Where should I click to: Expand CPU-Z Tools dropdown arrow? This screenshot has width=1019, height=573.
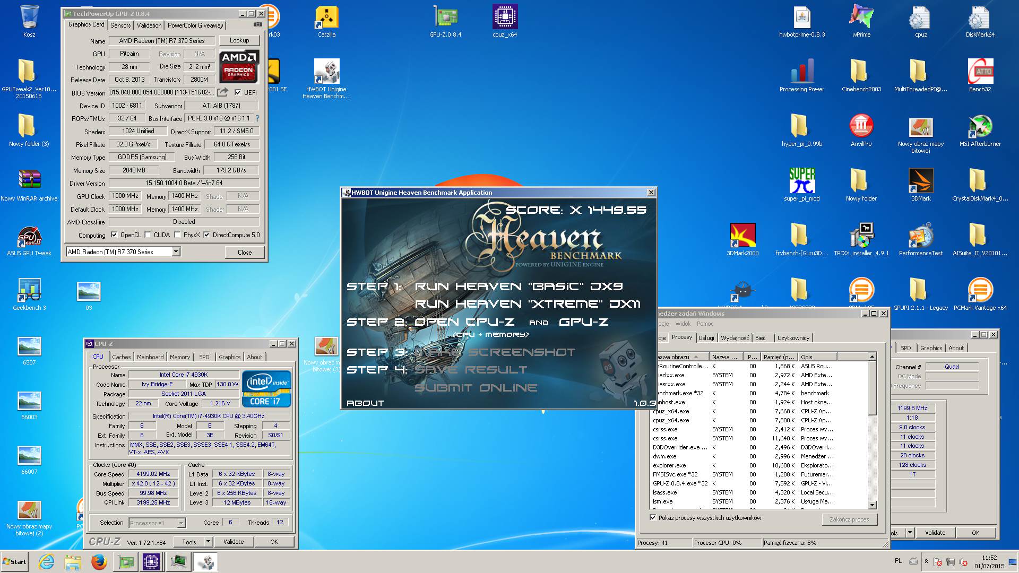(209, 542)
